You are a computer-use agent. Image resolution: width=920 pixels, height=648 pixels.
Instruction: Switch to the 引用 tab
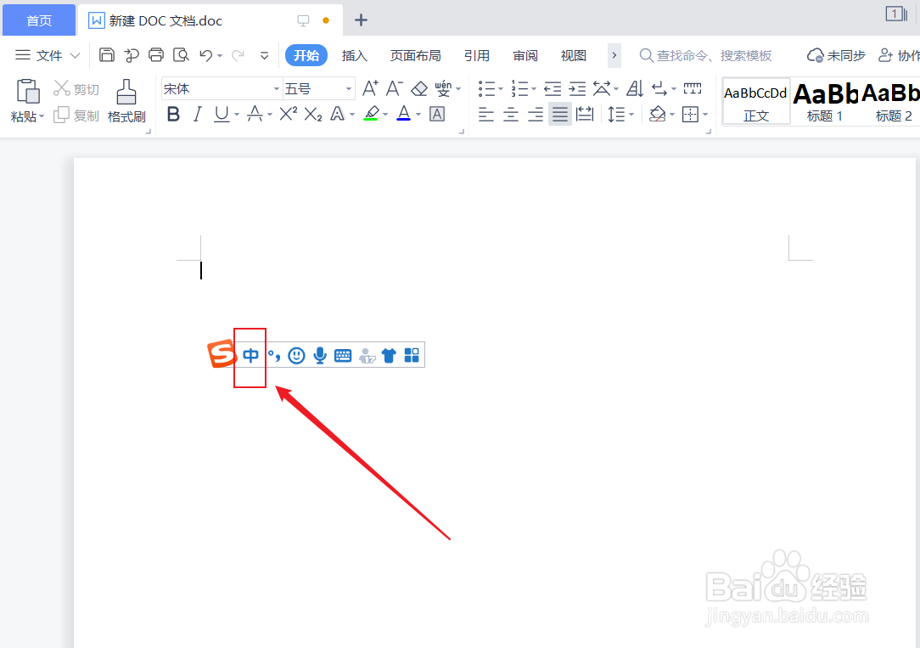pyautogui.click(x=476, y=55)
